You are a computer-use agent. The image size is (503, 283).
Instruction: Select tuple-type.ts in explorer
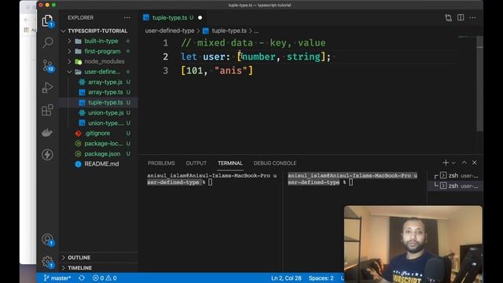click(x=105, y=102)
